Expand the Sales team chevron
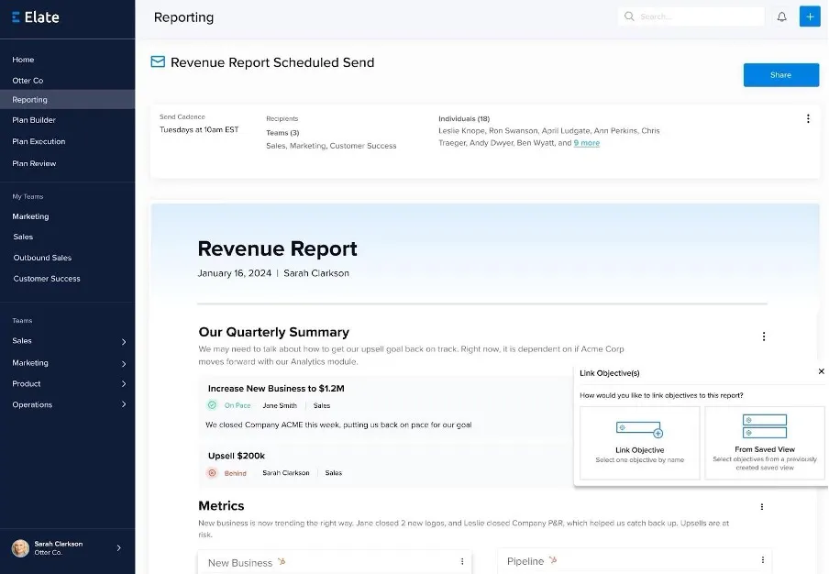Screen dimensions: 829x574 pyautogui.click(x=124, y=342)
